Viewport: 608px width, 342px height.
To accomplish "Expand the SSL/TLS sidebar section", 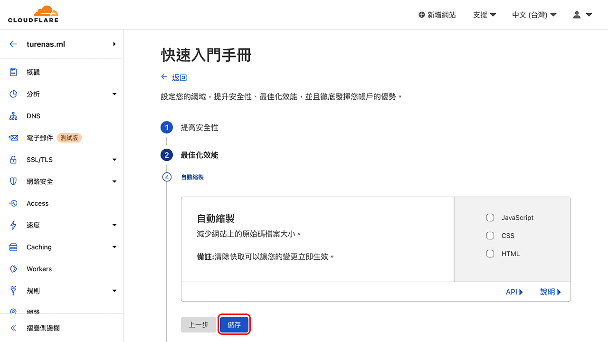I will [39, 159].
